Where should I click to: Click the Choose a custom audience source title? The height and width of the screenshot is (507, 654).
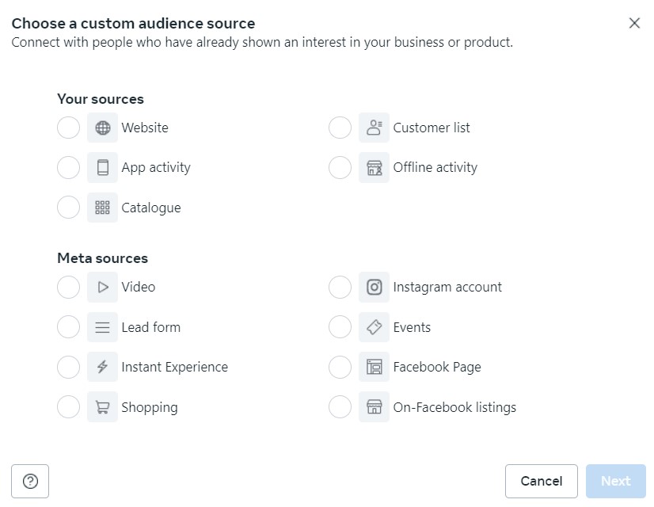(x=133, y=23)
